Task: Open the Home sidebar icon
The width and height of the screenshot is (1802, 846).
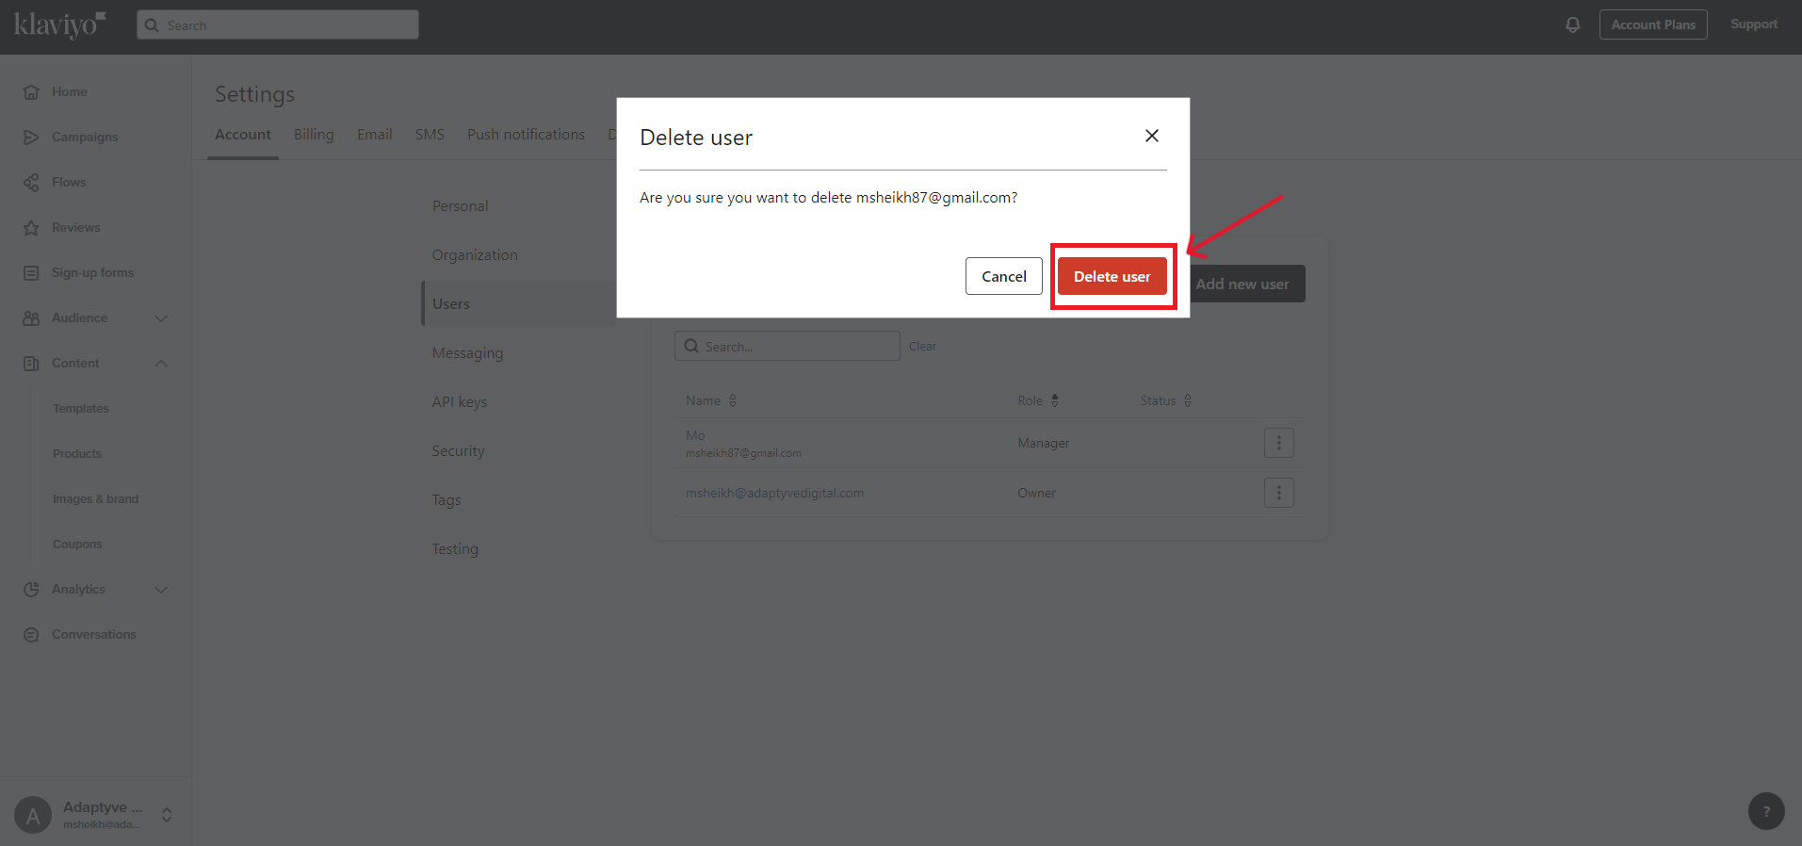Action: (x=31, y=92)
